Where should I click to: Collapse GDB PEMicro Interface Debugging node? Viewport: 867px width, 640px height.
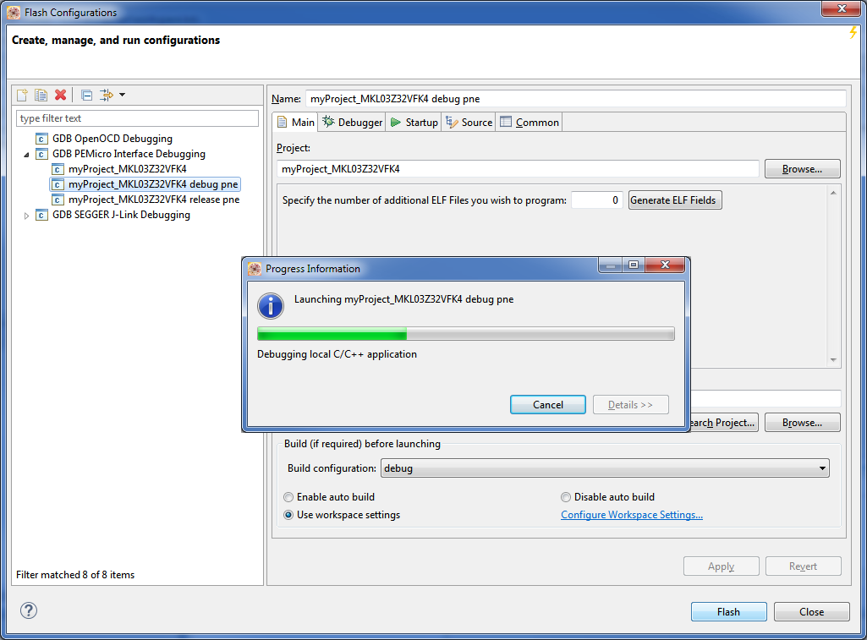[x=26, y=155]
